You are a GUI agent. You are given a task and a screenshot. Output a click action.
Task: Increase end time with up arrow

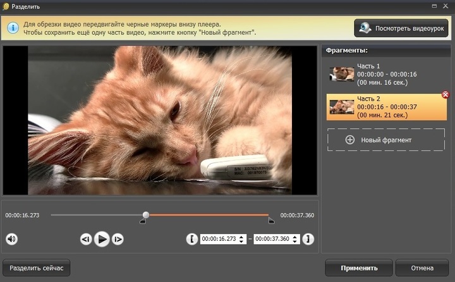click(295, 236)
